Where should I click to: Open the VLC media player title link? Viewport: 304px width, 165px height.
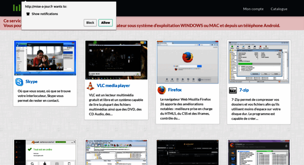tap(113, 85)
